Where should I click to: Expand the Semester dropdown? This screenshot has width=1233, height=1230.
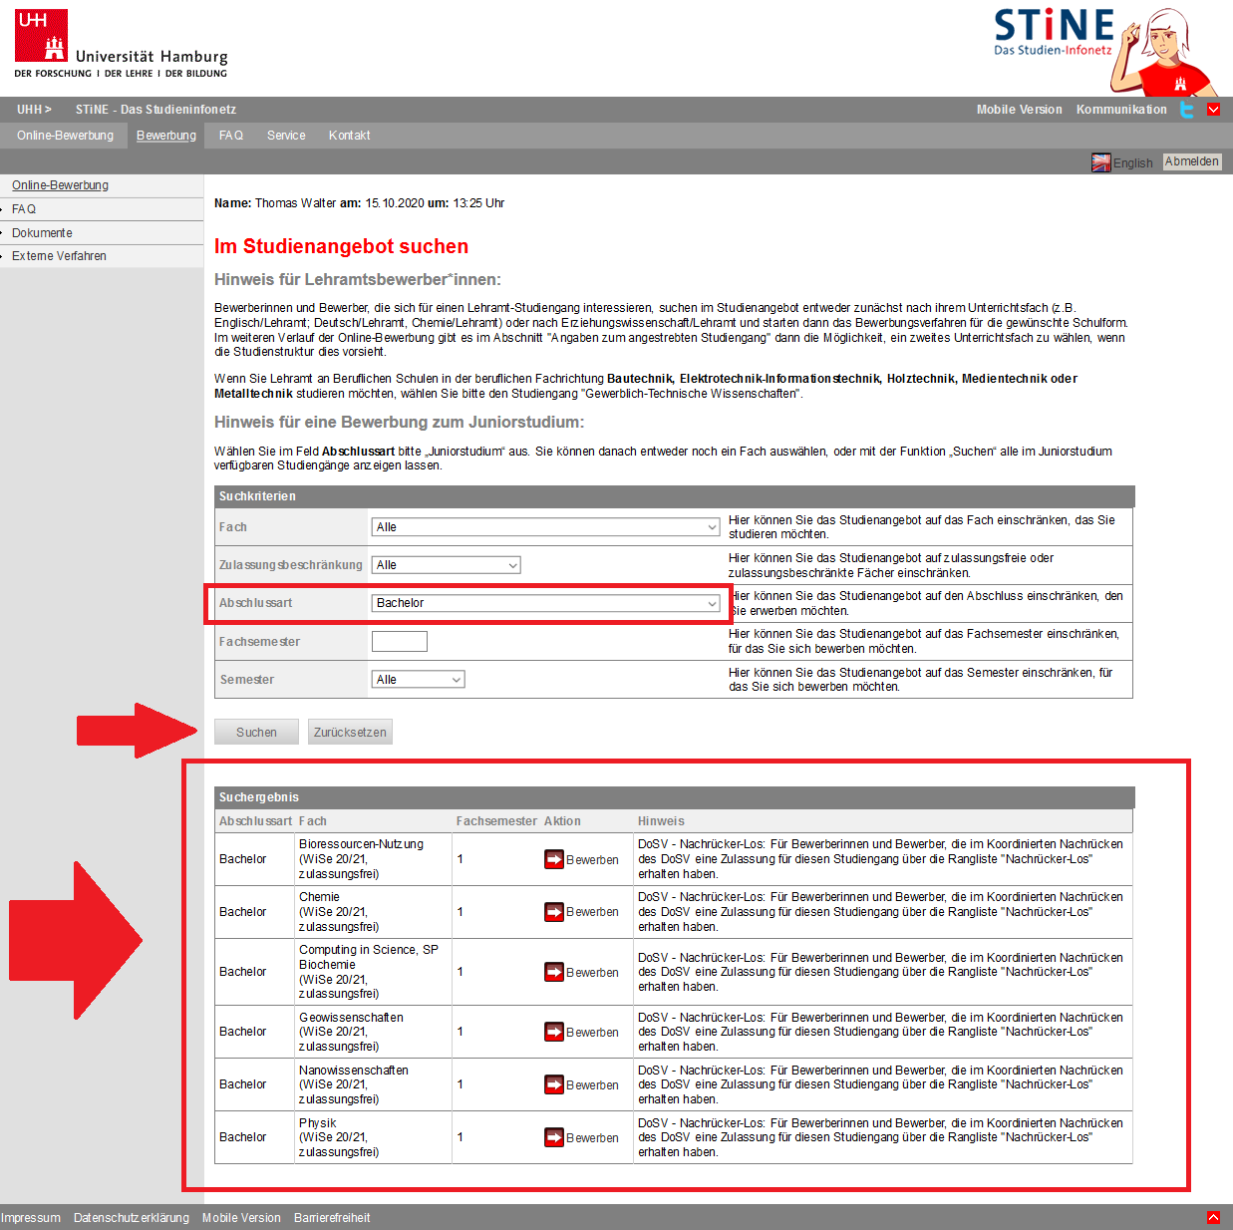418,680
